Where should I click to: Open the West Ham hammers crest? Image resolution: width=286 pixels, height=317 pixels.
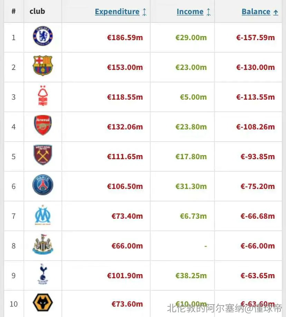pos(43,155)
